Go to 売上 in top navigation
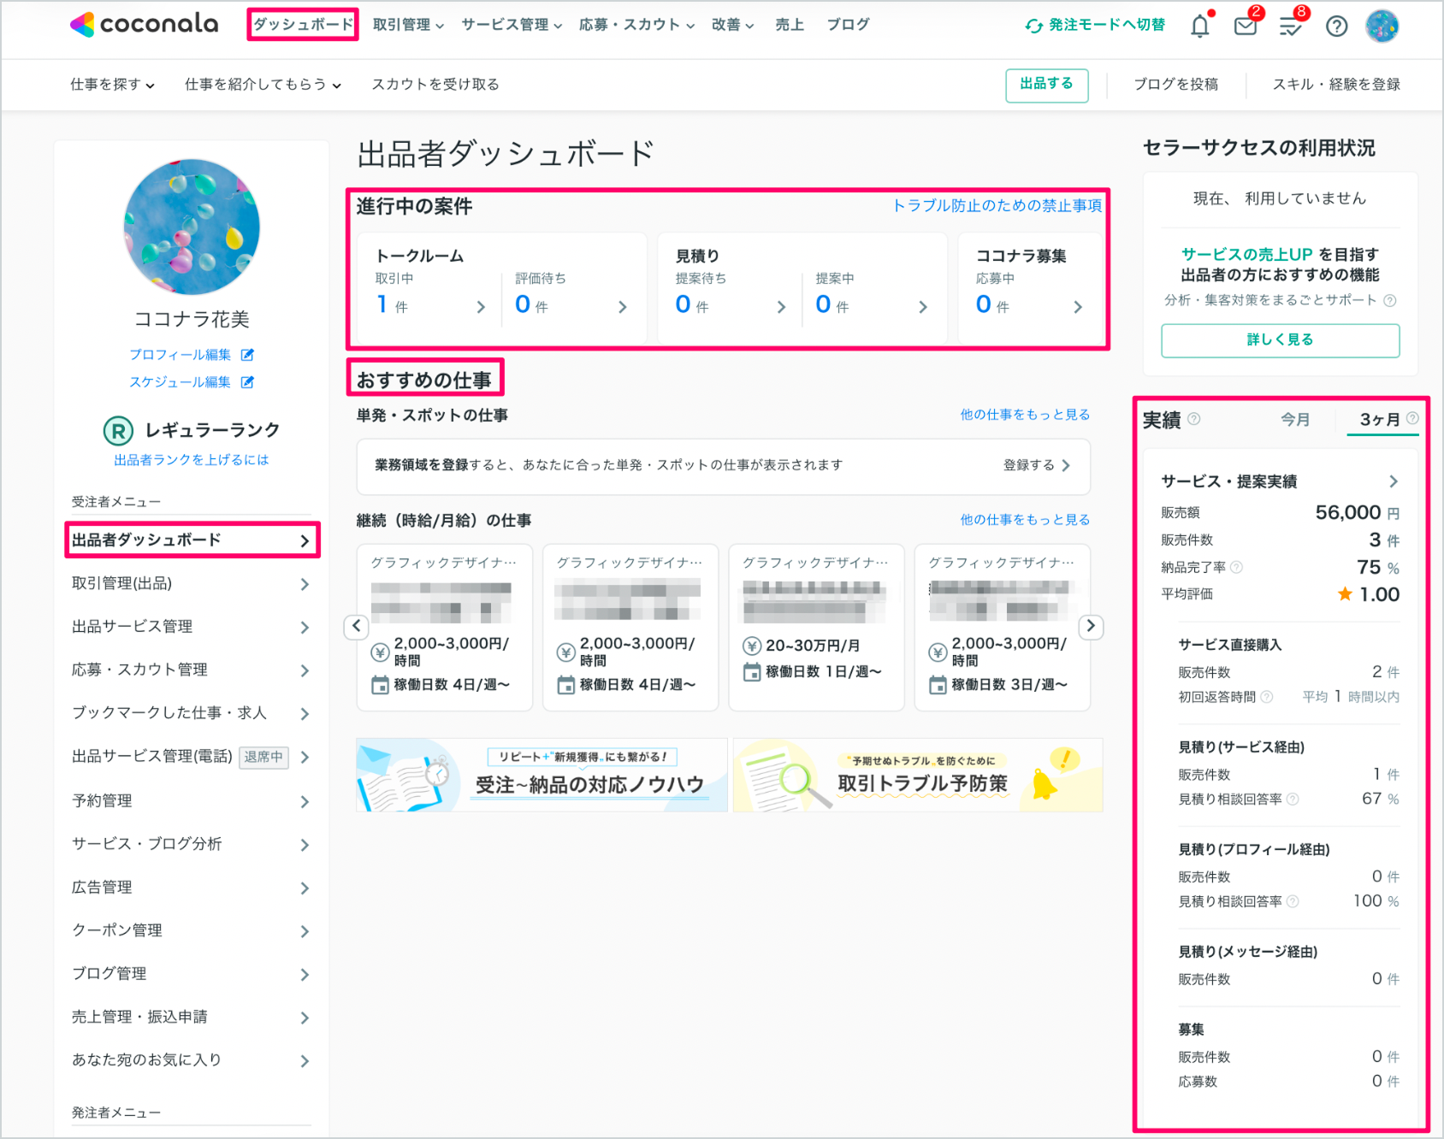Image resolution: width=1444 pixels, height=1139 pixels. pos(790,25)
